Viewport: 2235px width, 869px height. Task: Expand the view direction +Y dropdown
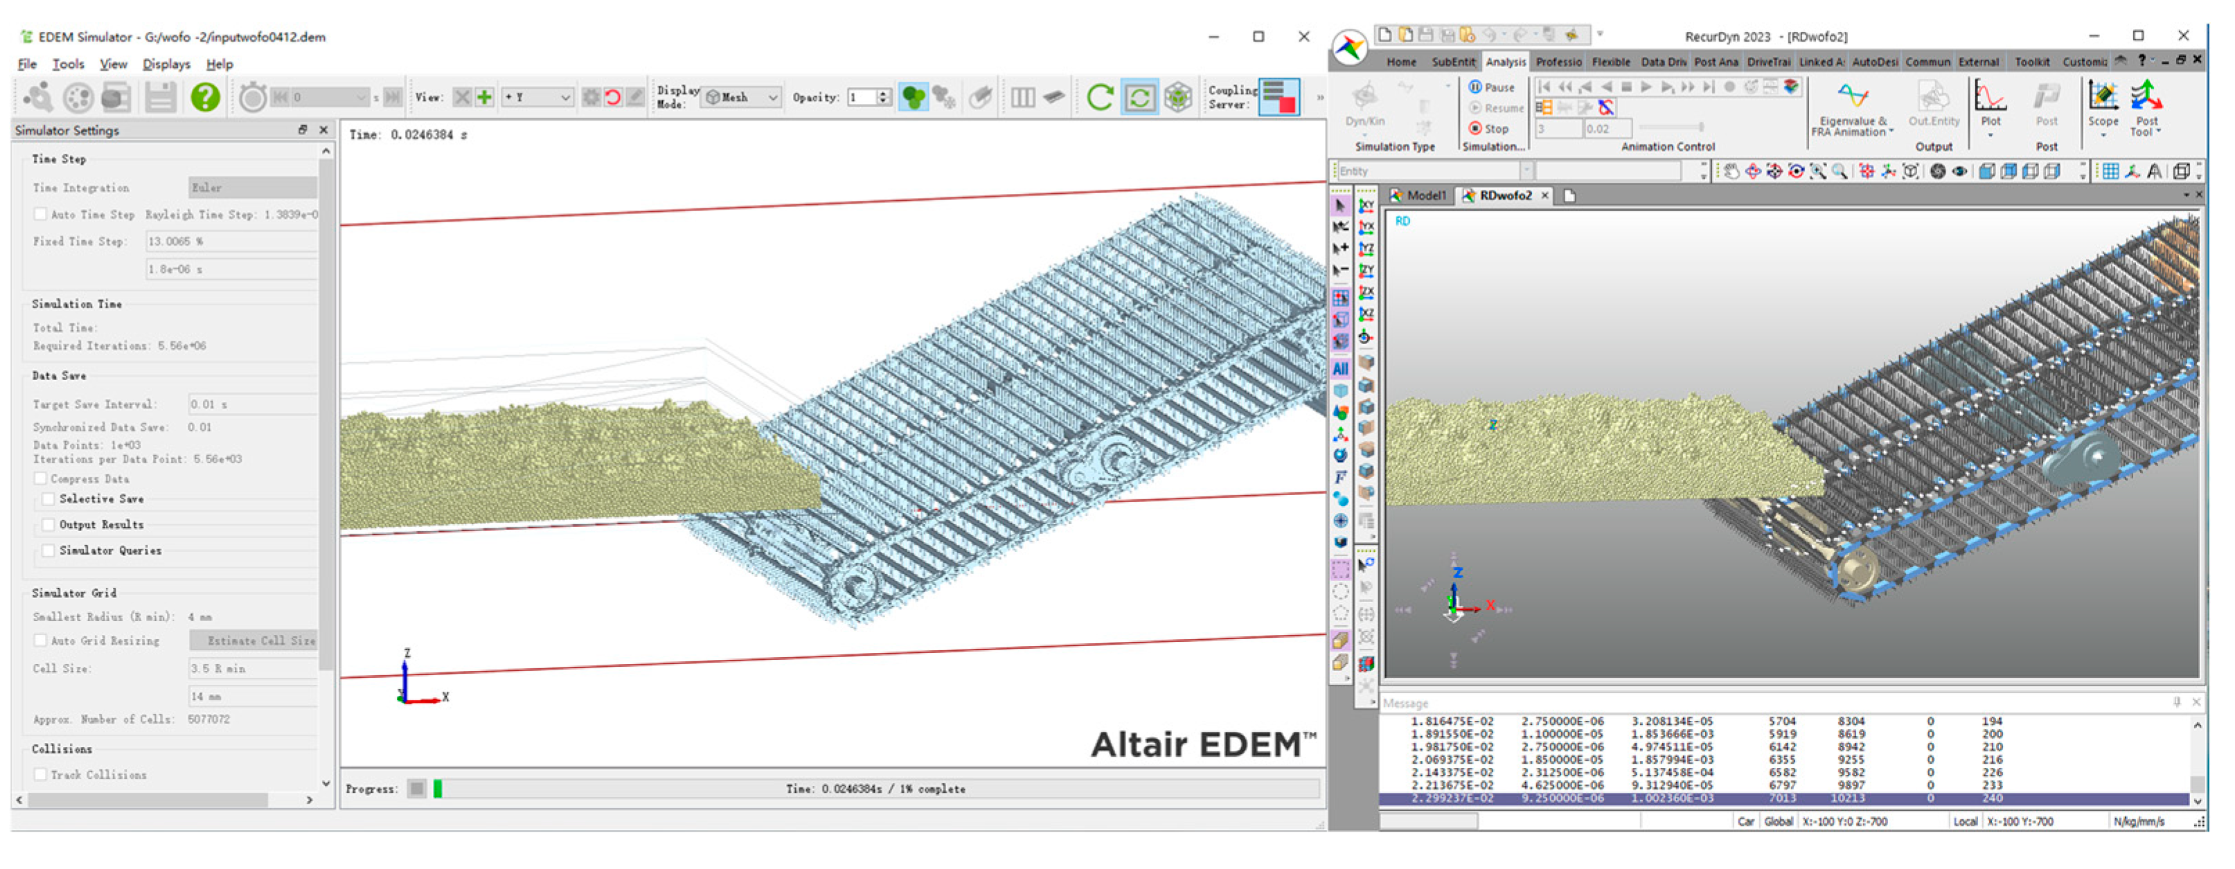click(538, 97)
